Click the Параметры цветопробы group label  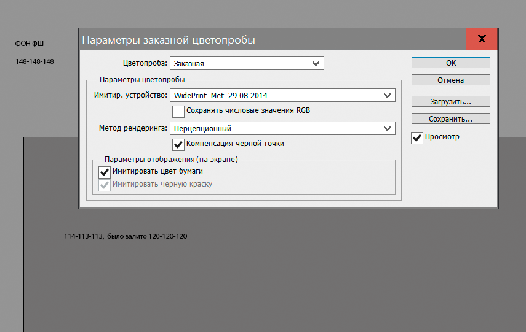(142, 80)
